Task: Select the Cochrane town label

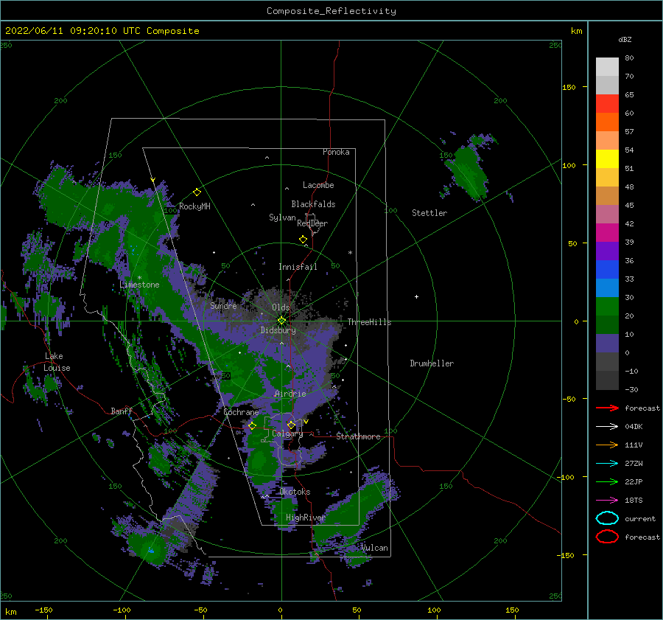Action: click(241, 412)
